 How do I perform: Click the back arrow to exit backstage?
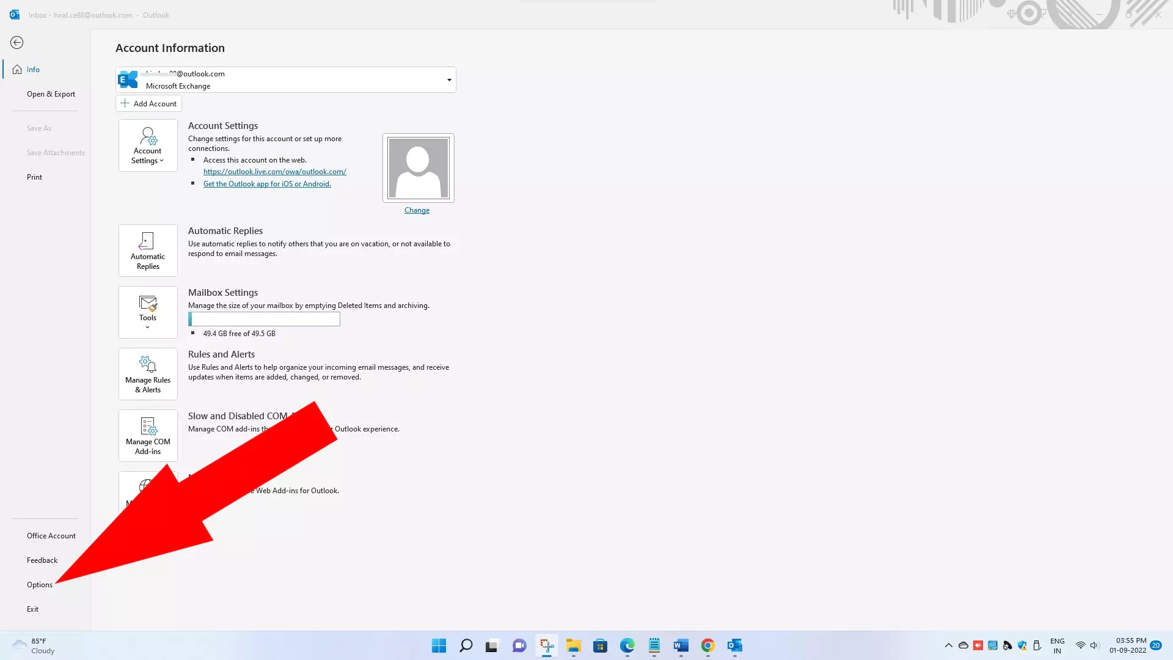click(16, 42)
